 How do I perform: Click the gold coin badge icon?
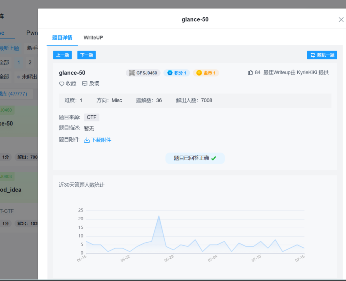(199, 73)
